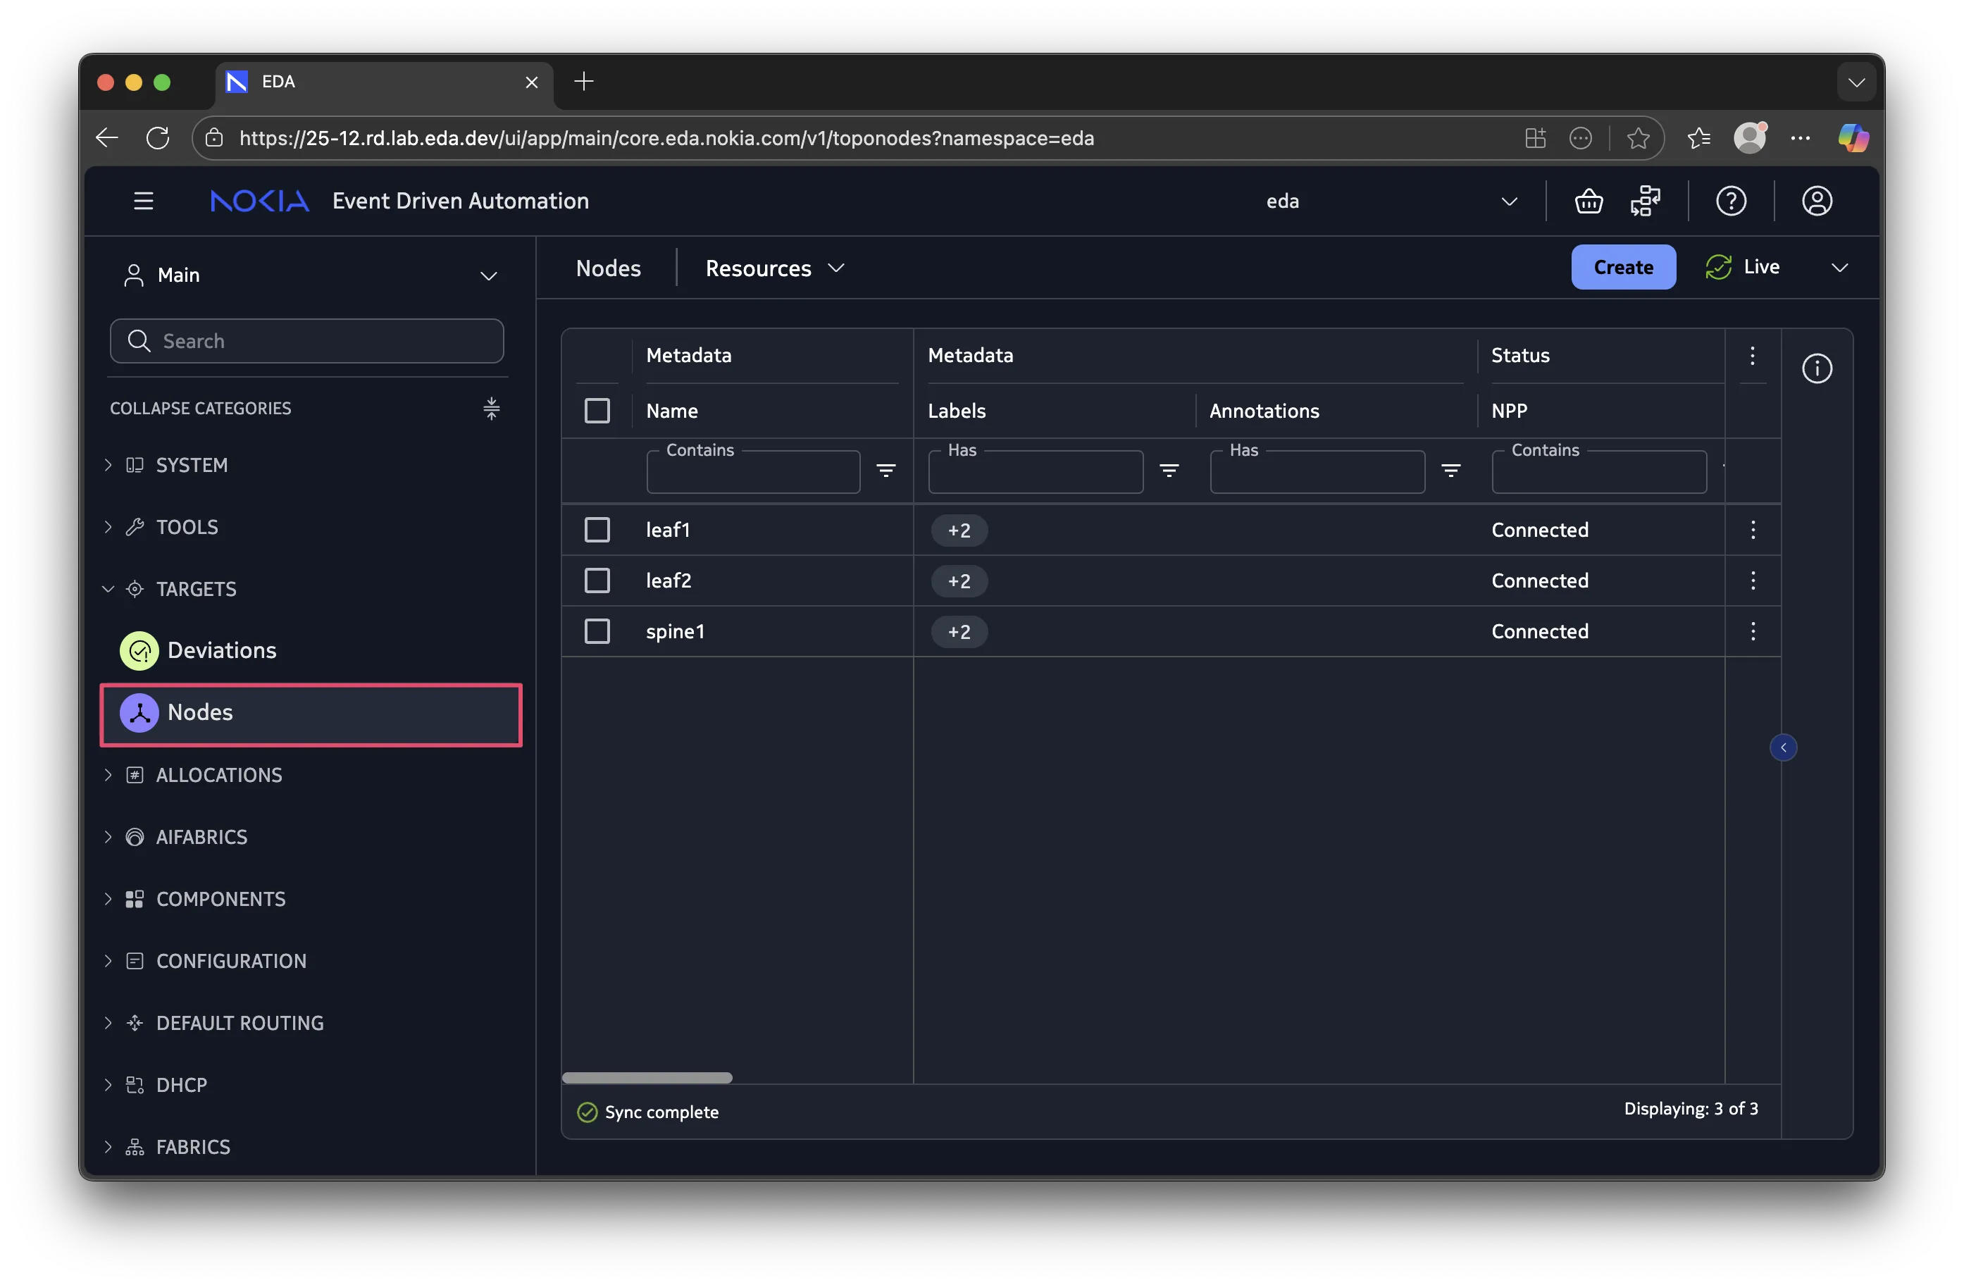Open the information panel icon
The image size is (1964, 1285).
coord(1816,368)
